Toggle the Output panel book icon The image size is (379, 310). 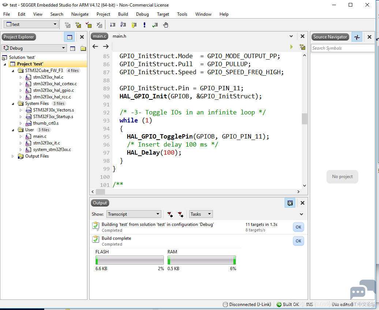coord(290,203)
